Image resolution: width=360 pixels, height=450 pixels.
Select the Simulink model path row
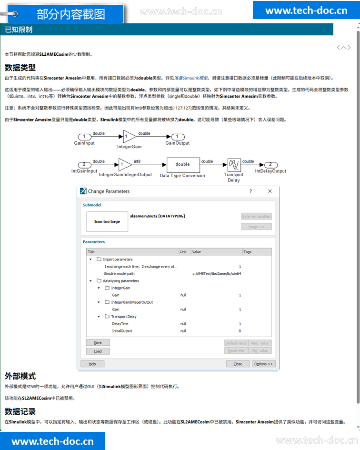(179, 273)
